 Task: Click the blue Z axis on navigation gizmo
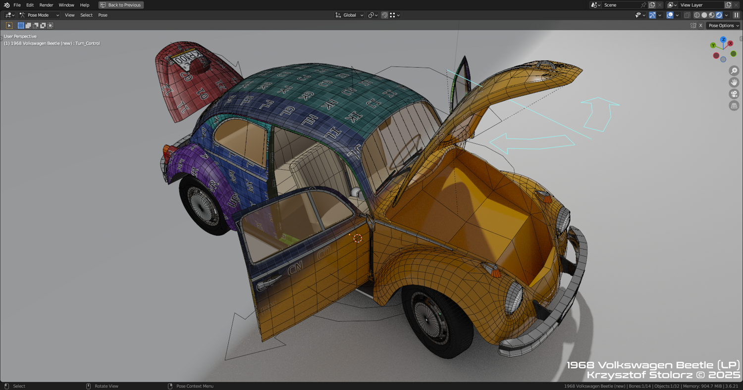coord(723,40)
